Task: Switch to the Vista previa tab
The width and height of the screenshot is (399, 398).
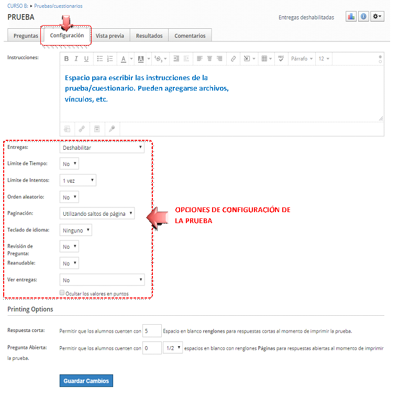Action: click(x=110, y=36)
